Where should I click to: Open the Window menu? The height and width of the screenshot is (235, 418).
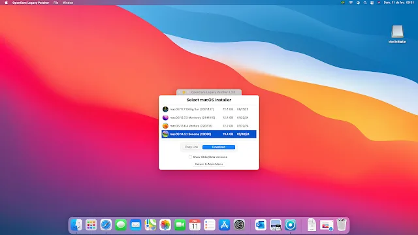(x=68, y=3)
